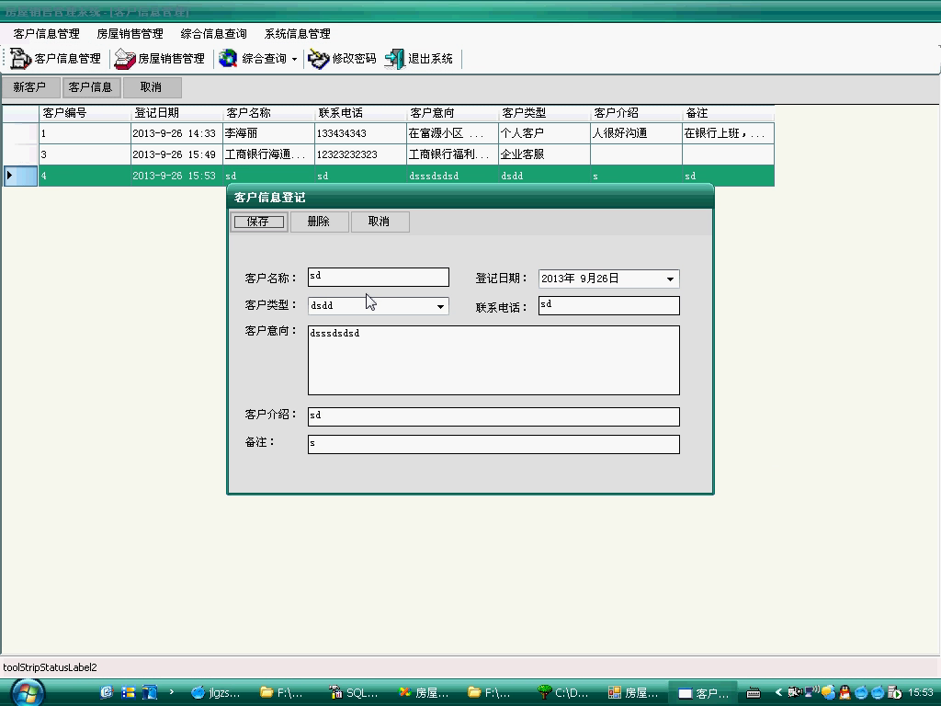This screenshot has height=706, width=941.
Task: Click the 客户信息 button
Action: (x=91, y=87)
